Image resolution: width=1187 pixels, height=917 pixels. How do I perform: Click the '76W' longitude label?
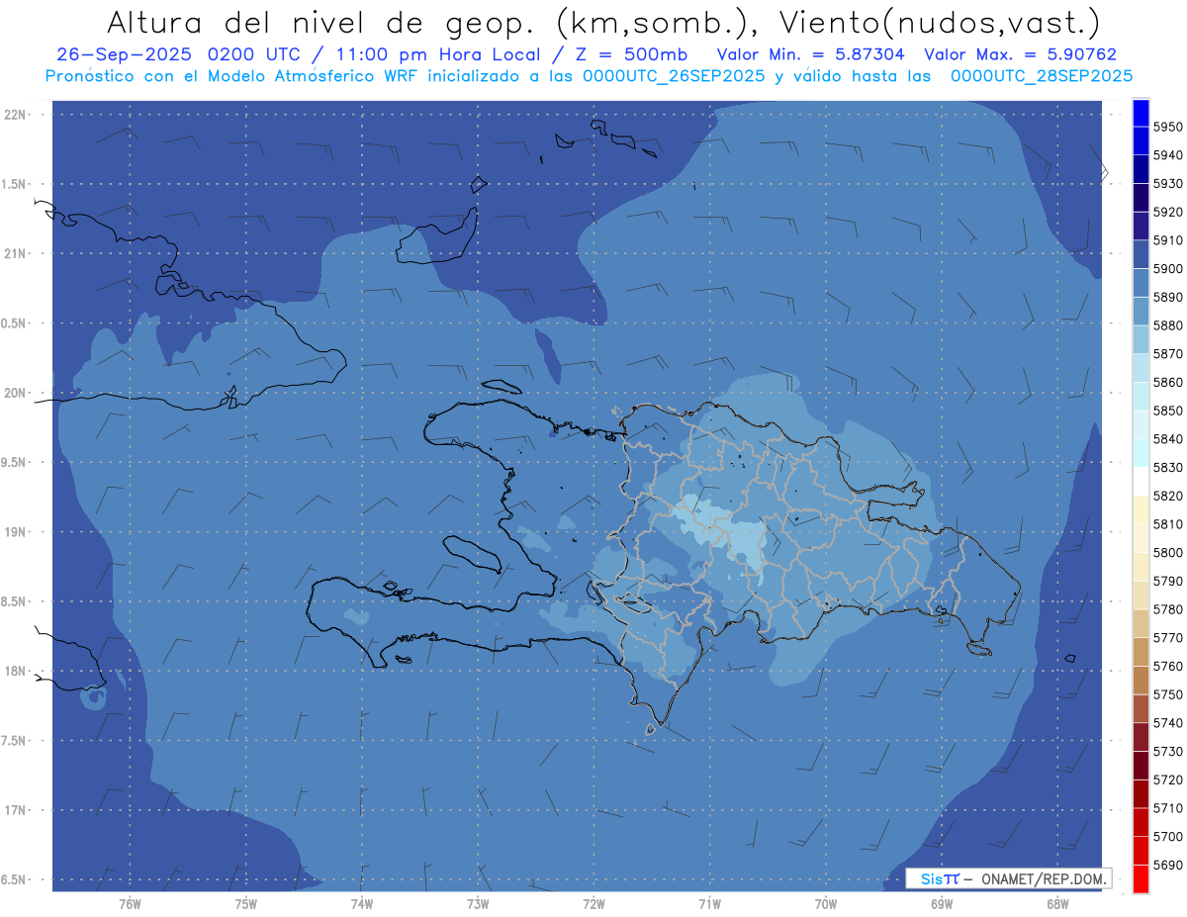click(x=130, y=903)
